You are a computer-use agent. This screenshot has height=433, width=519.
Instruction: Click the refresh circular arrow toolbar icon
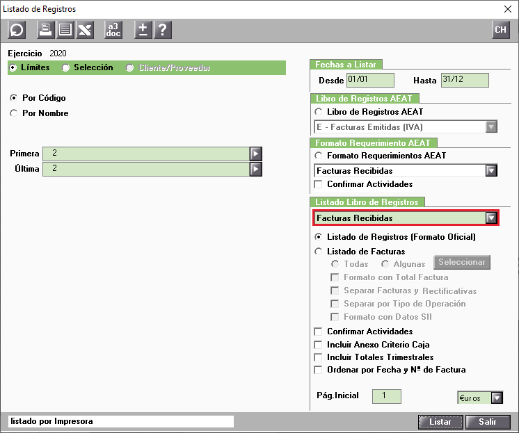[17, 30]
